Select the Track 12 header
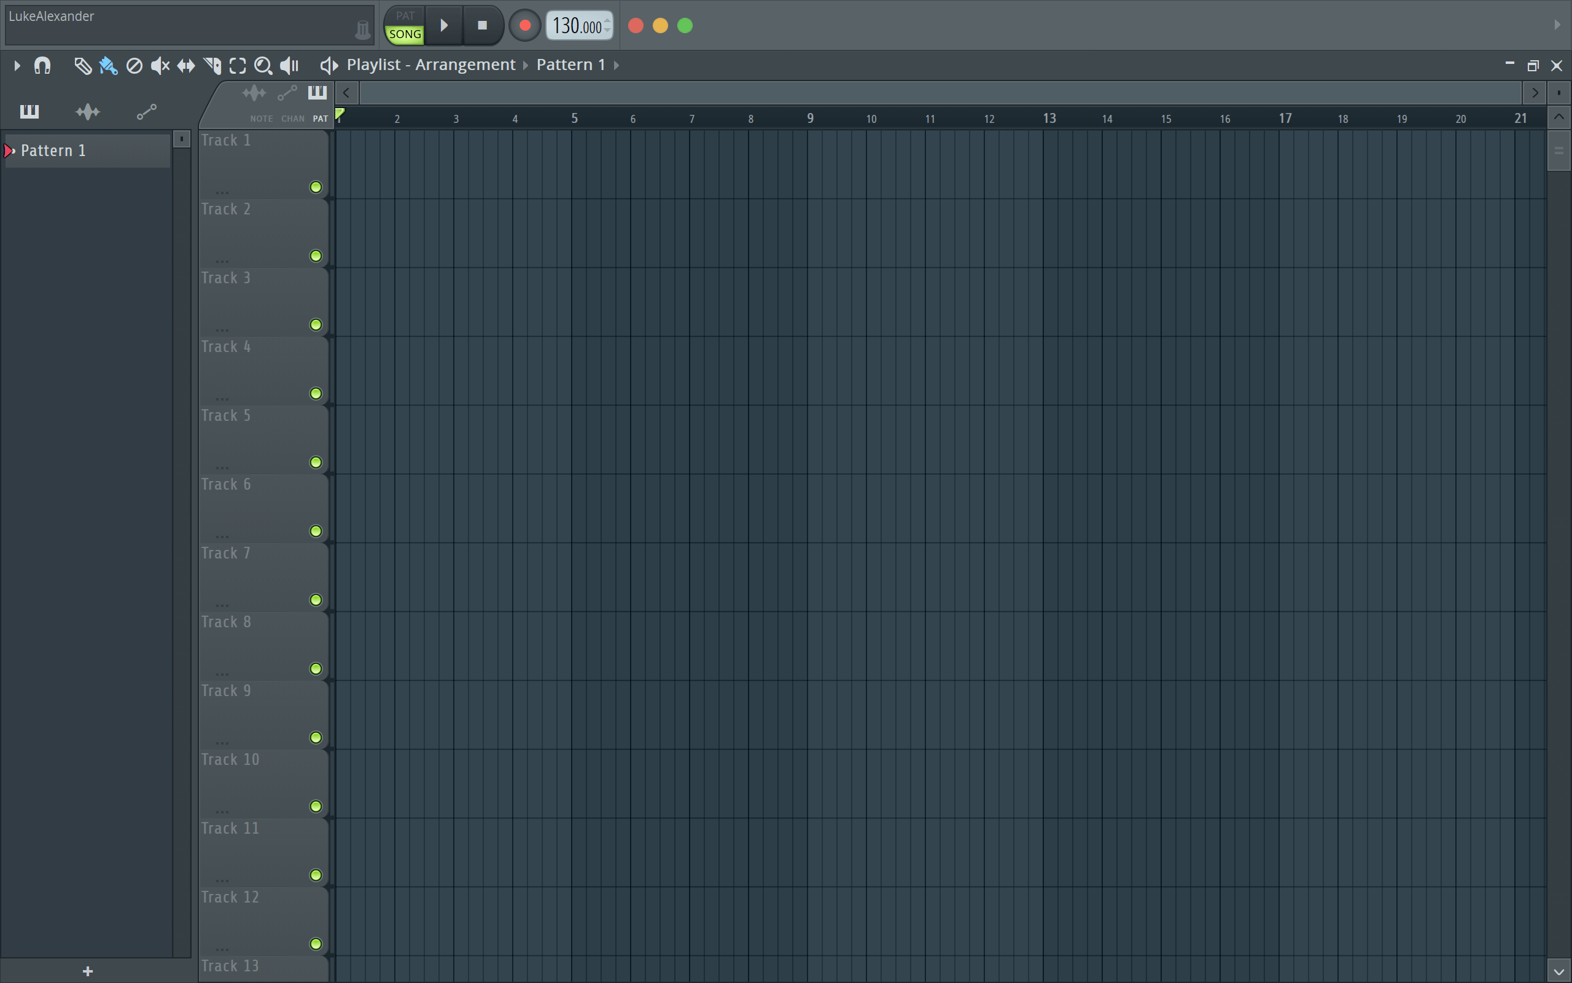The image size is (1572, 983). click(263, 920)
